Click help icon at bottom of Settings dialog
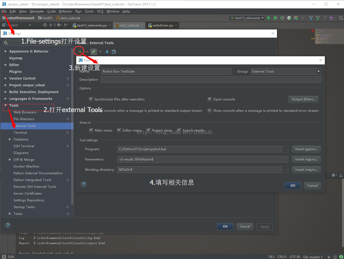The image size is (344, 259). click(x=8, y=225)
